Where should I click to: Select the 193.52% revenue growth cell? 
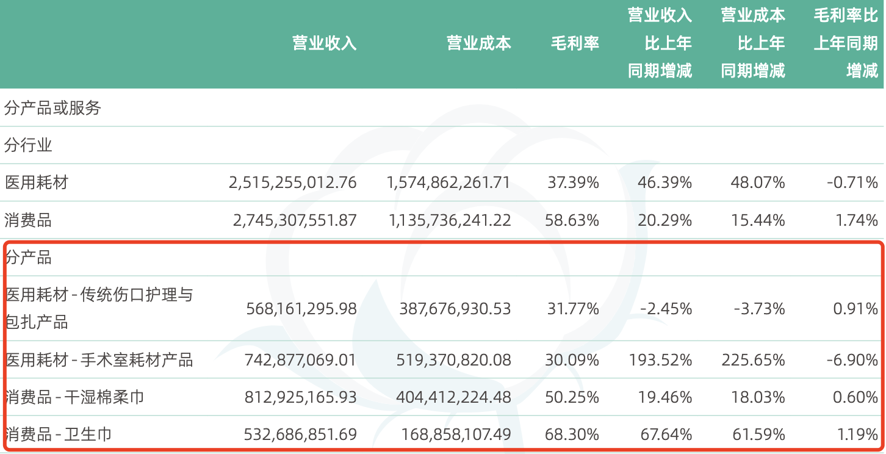point(660,360)
